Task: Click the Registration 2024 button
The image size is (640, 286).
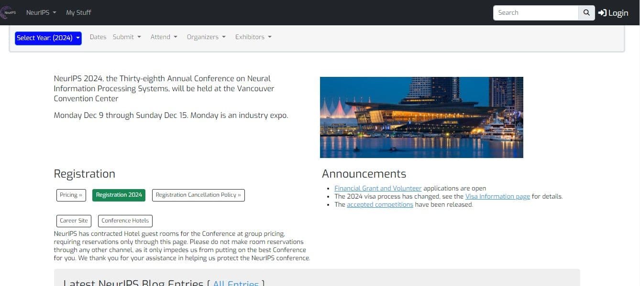Action: click(119, 195)
